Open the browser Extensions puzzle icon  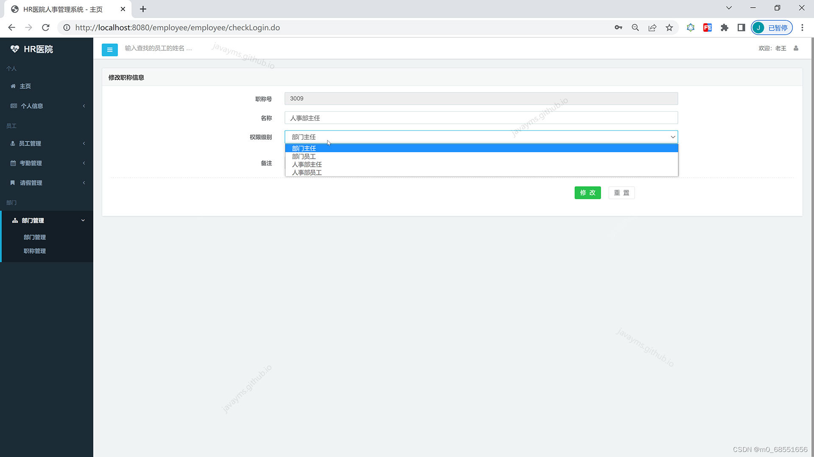click(725, 28)
